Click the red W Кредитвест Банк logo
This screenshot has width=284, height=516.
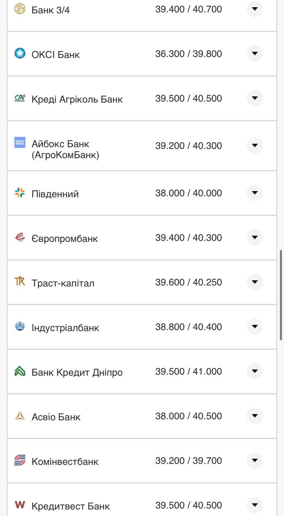19,504
